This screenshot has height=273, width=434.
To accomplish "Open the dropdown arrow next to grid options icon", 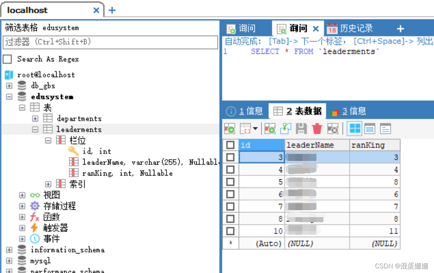I will coord(255,128).
